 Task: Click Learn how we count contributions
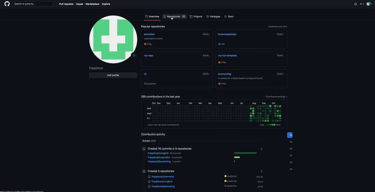coord(163,125)
